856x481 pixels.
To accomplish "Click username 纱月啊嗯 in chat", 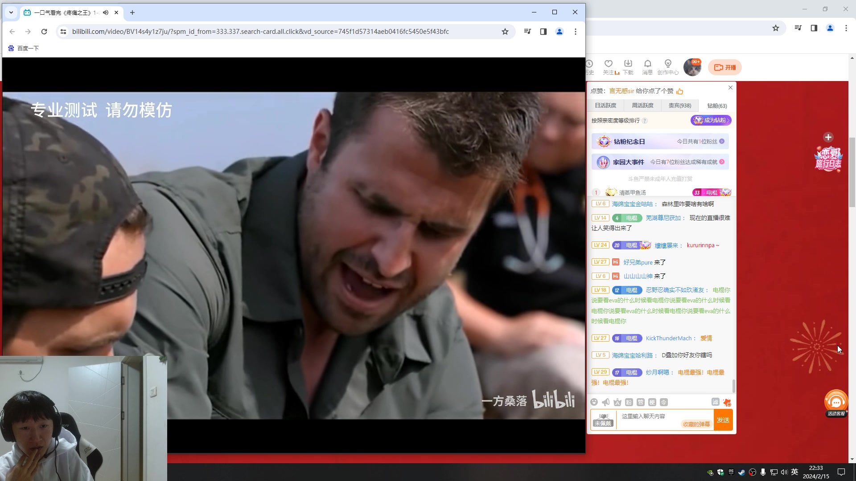I will point(658,372).
